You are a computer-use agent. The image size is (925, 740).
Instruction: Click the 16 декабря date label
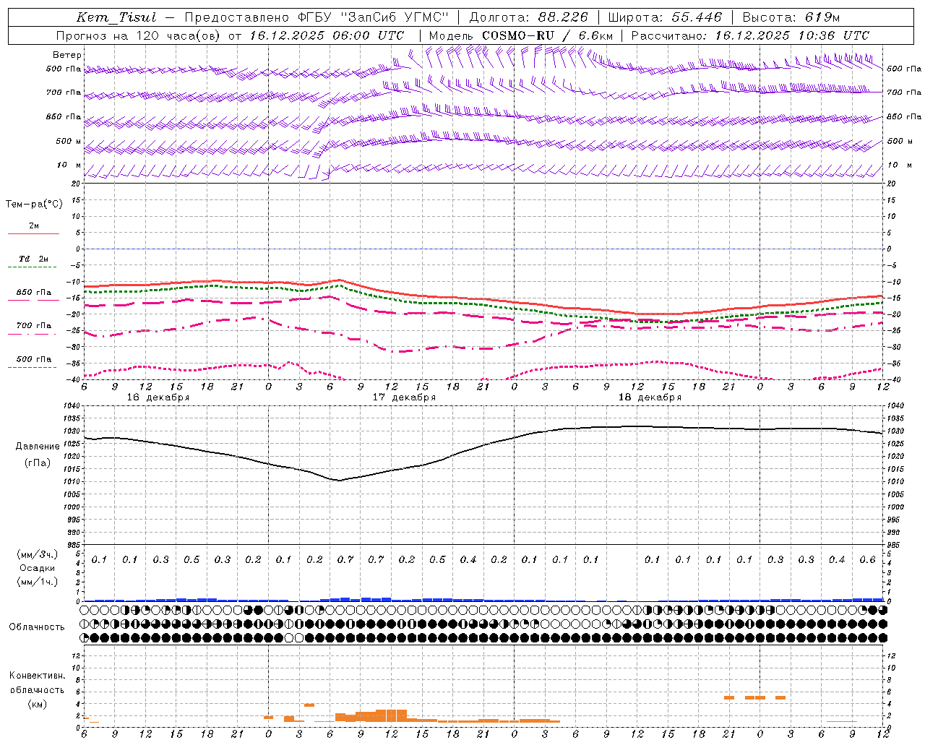coord(158,397)
